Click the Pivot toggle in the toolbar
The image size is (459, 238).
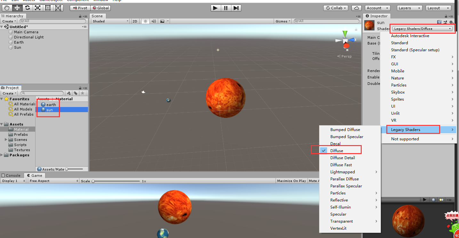[x=79, y=8]
